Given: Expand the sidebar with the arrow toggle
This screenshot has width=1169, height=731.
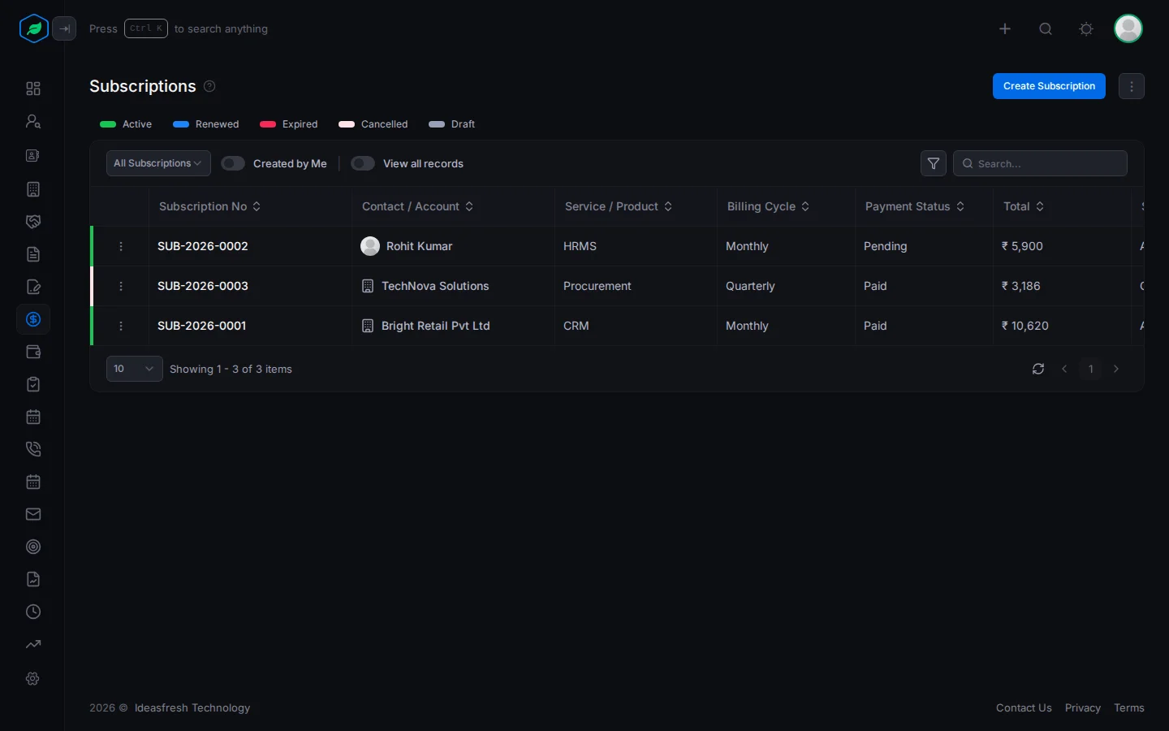Looking at the screenshot, I should point(64,28).
